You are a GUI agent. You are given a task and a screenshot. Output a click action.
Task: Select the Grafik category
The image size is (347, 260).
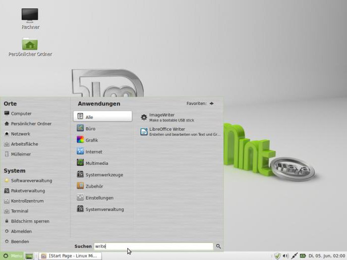click(x=103, y=140)
